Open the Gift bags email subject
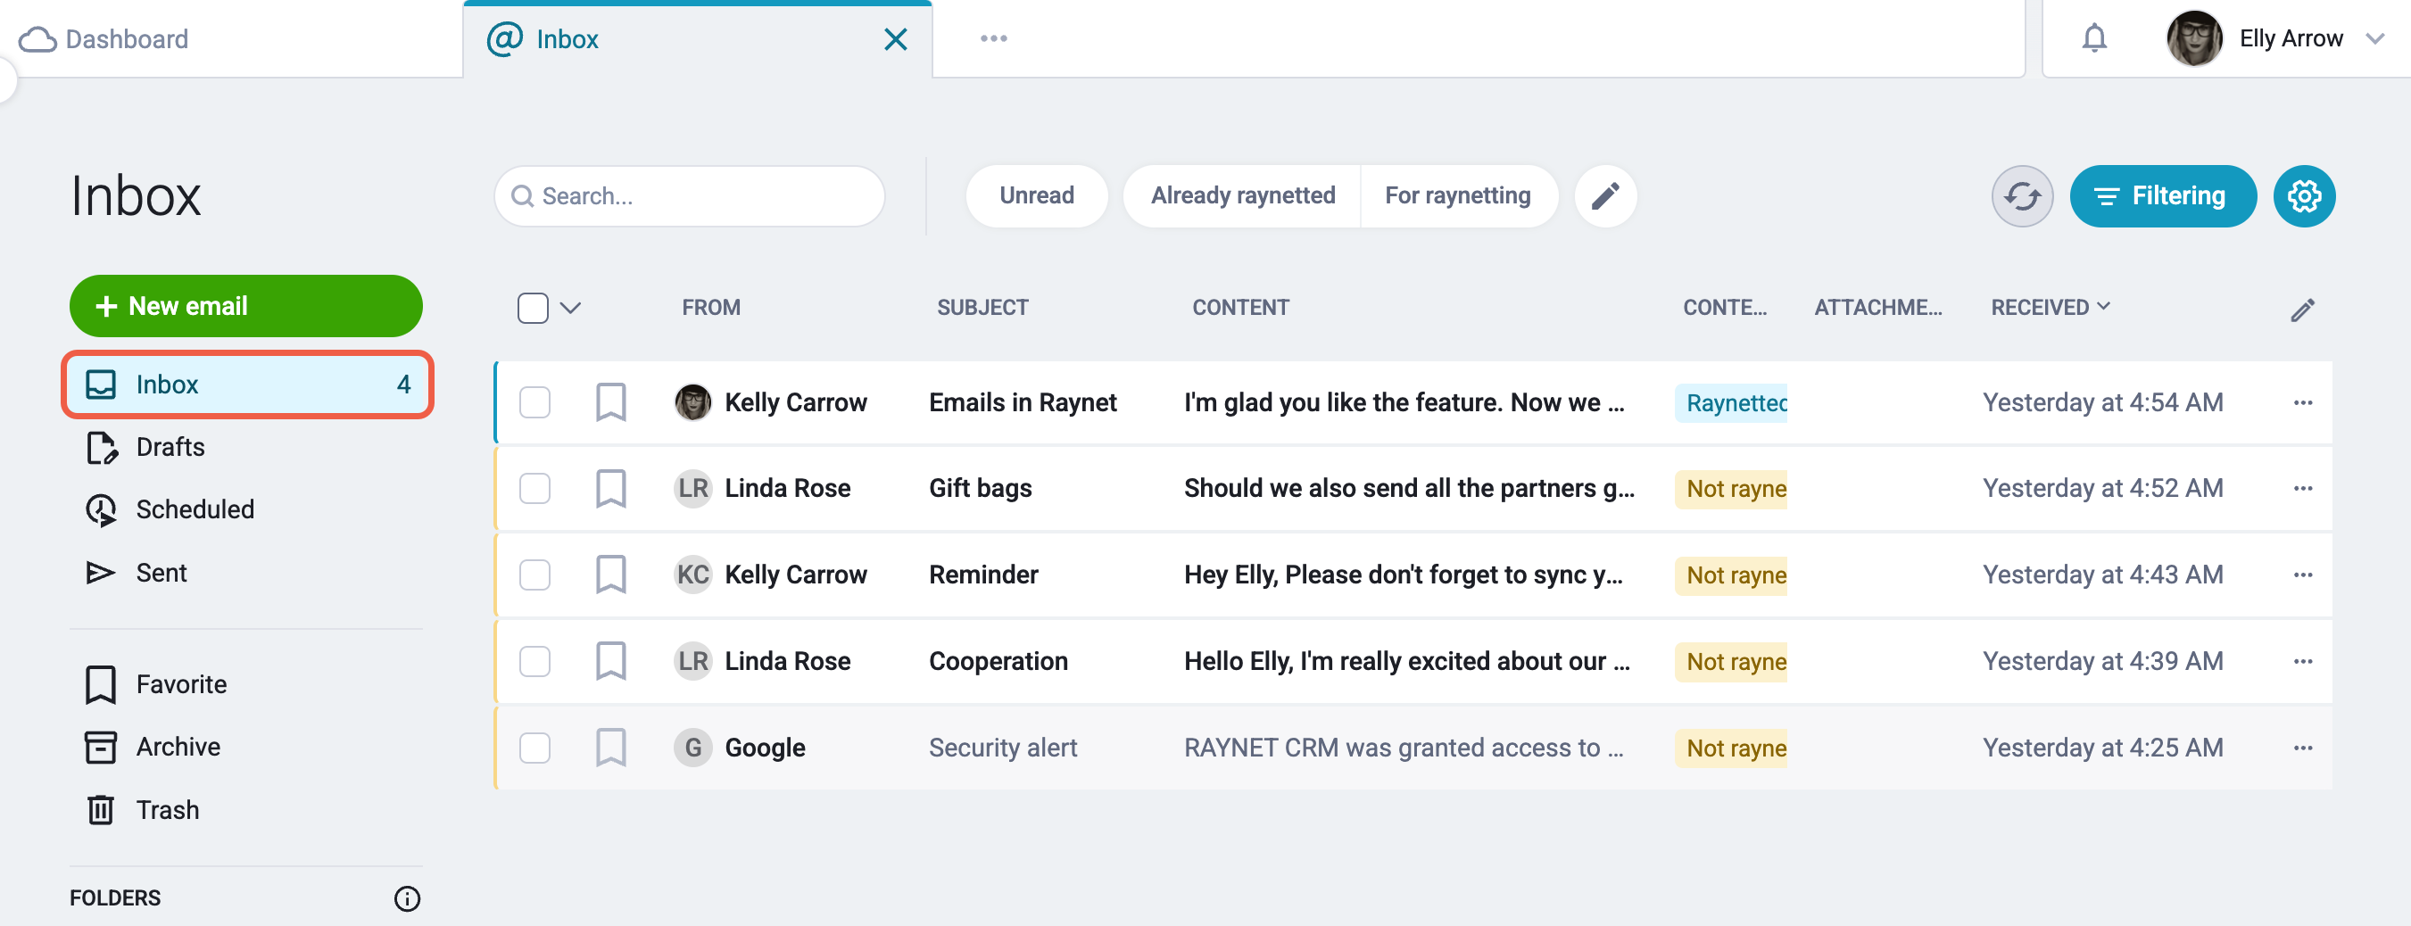The height and width of the screenshot is (926, 2411). pyautogui.click(x=980, y=489)
